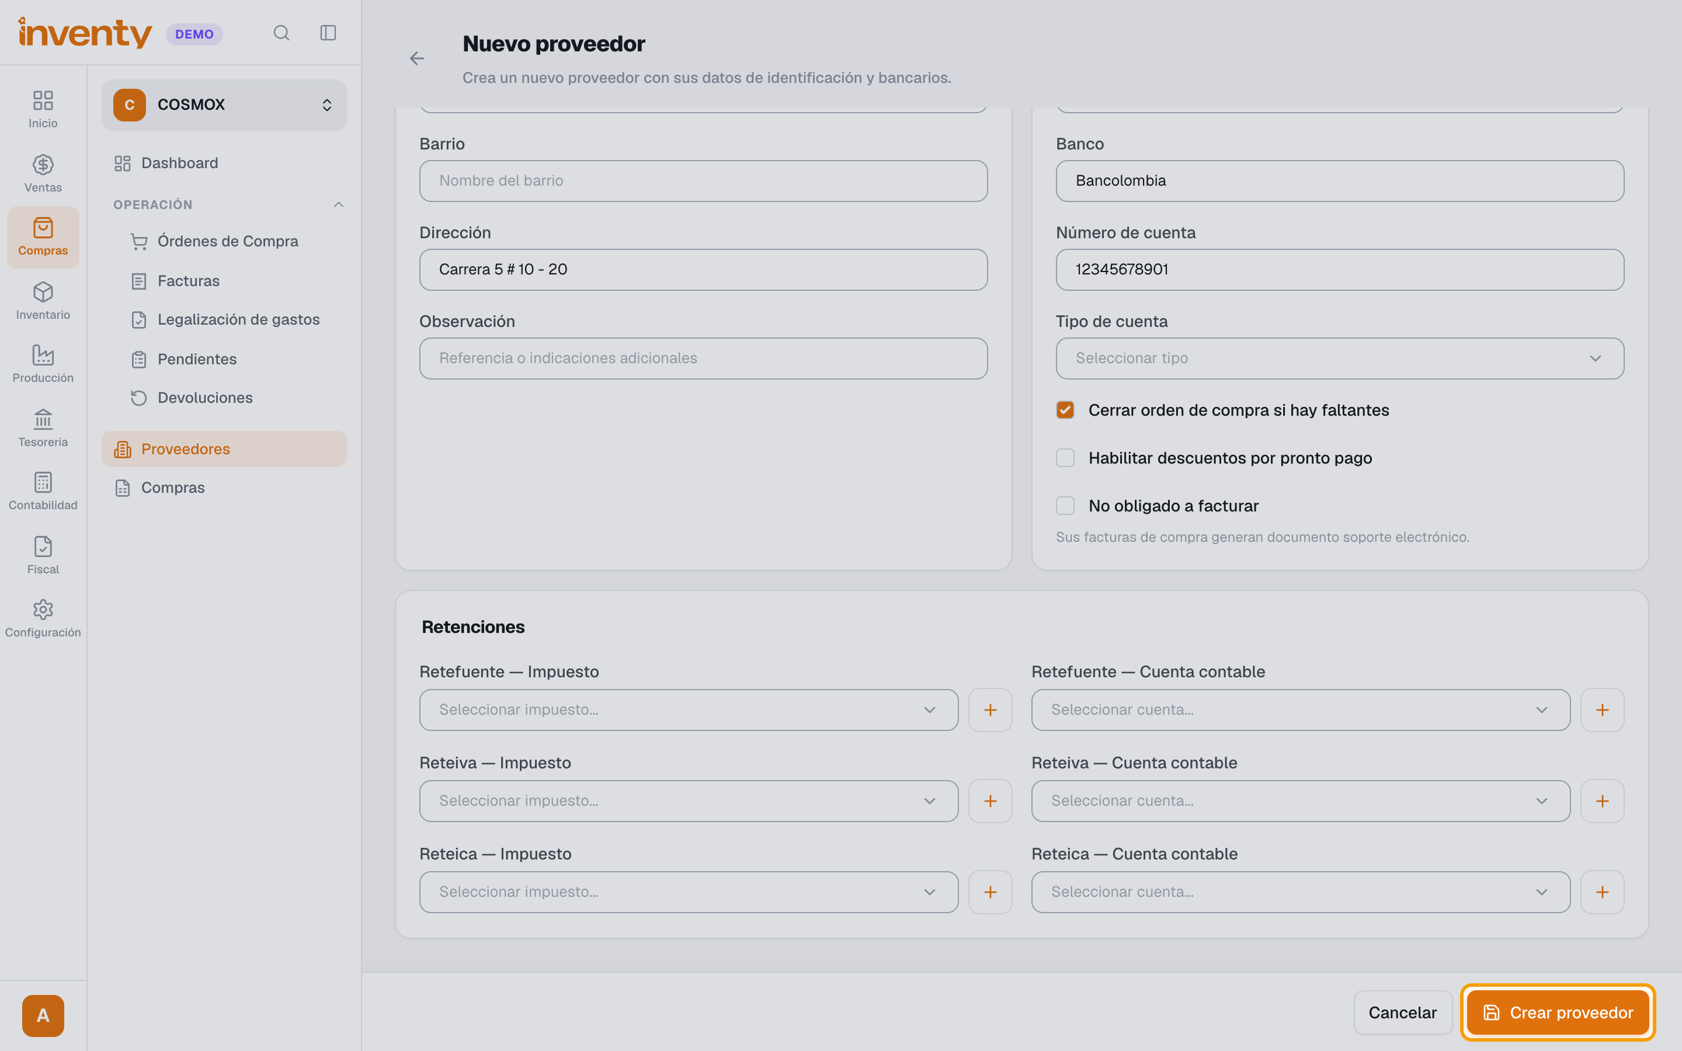Open the Fiscal module icon
This screenshot has width=1682, height=1051.
(43, 555)
